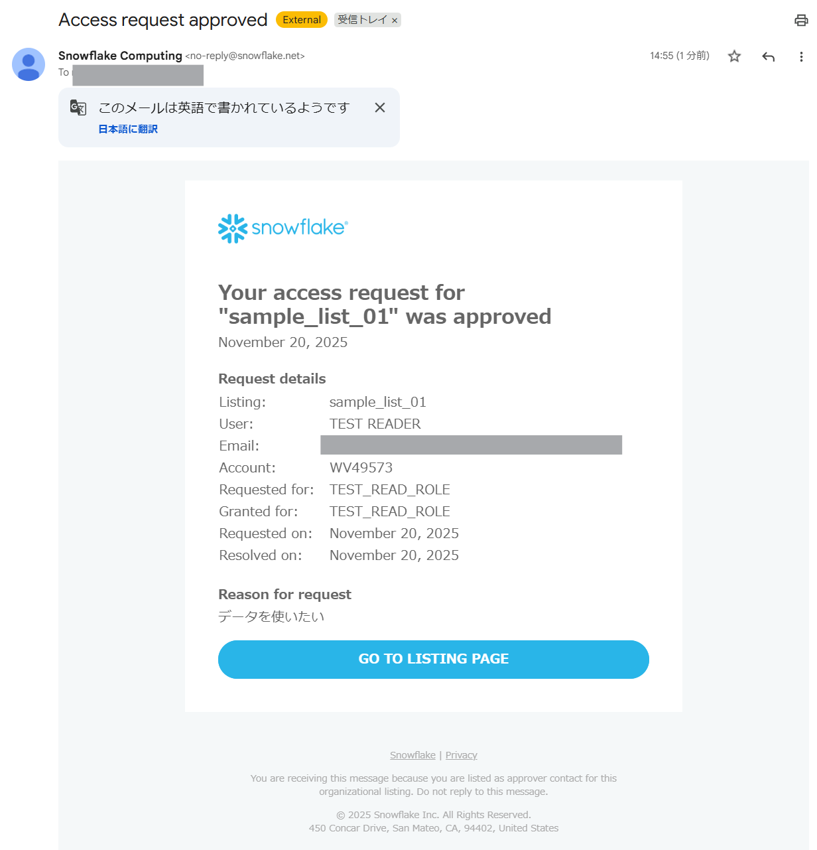
Task: Click the sender name Snowflake Computing
Action: click(x=120, y=56)
